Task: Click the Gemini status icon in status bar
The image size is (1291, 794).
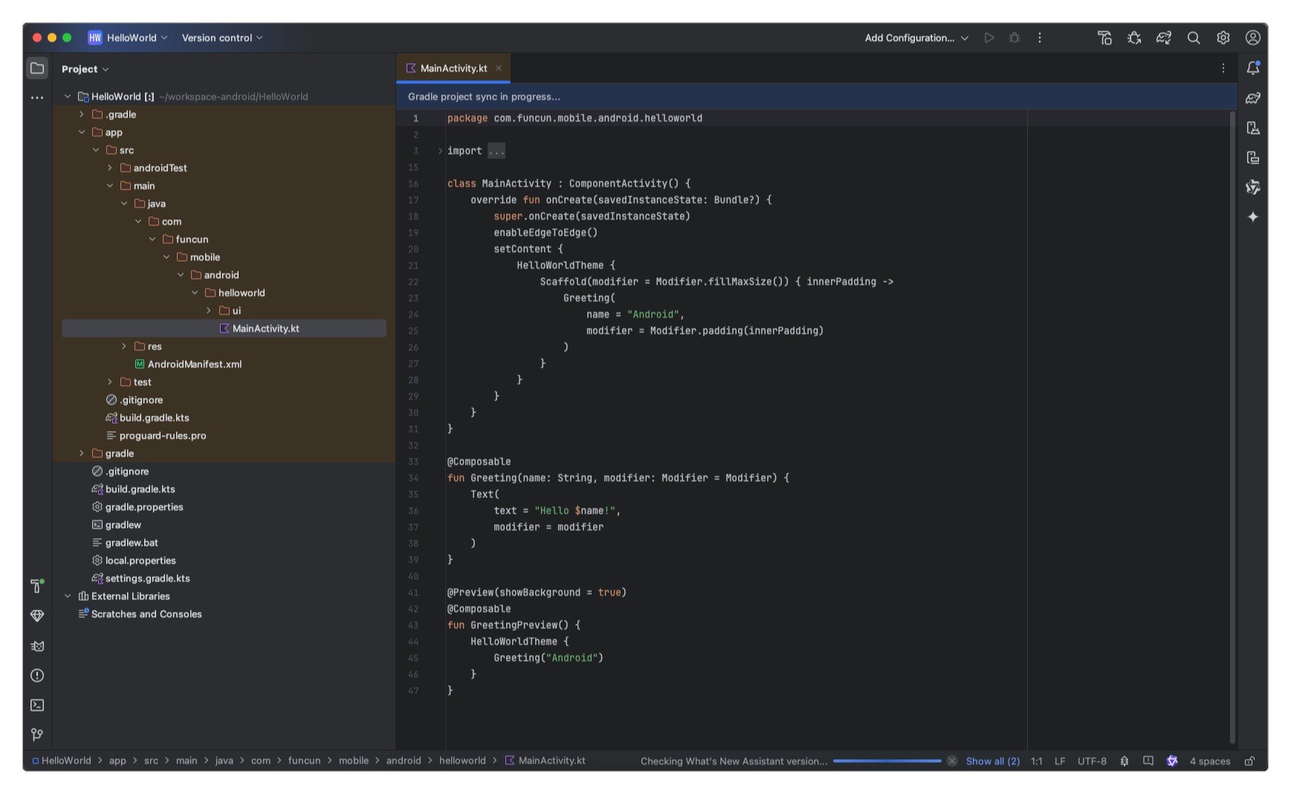Action: point(1172,761)
